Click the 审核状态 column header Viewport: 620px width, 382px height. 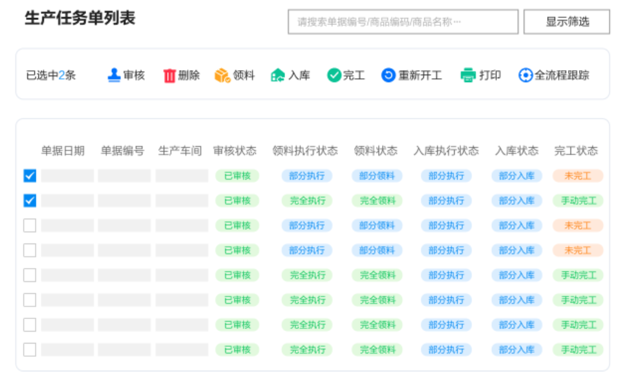pos(235,151)
